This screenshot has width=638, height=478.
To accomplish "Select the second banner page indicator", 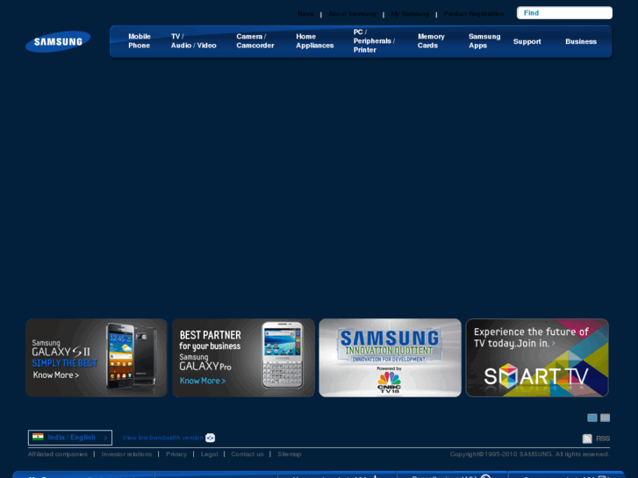I will [x=605, y=417].
